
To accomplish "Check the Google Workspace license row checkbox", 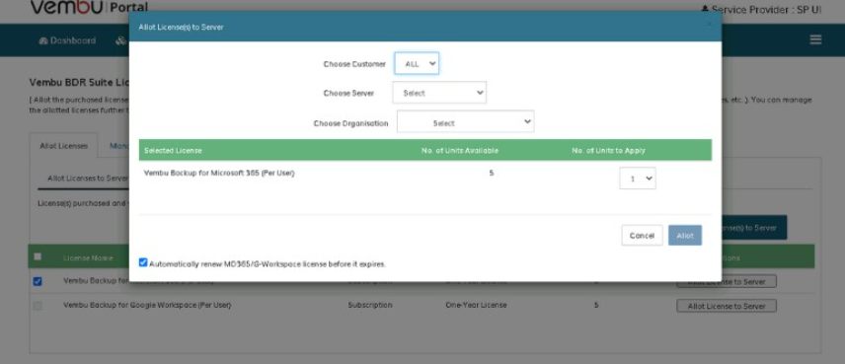I will [x=38, y=306].
